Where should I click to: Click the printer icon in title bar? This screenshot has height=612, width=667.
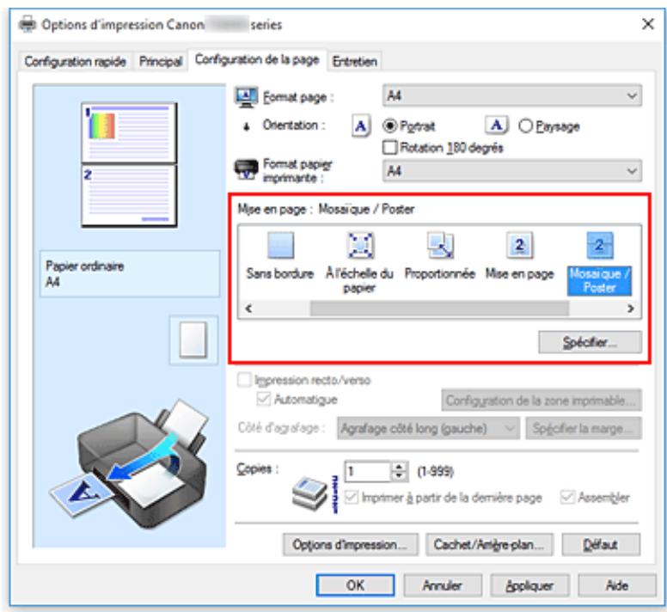click(28, 25)
